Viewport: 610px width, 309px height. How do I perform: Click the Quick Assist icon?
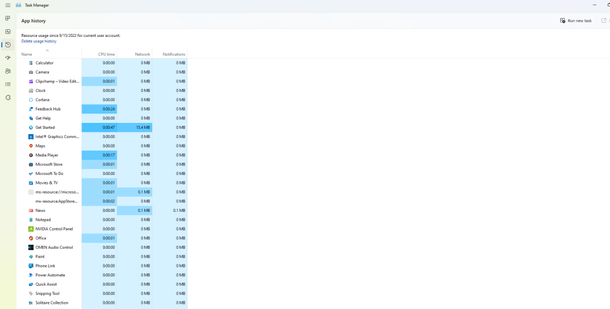[31, 284]
